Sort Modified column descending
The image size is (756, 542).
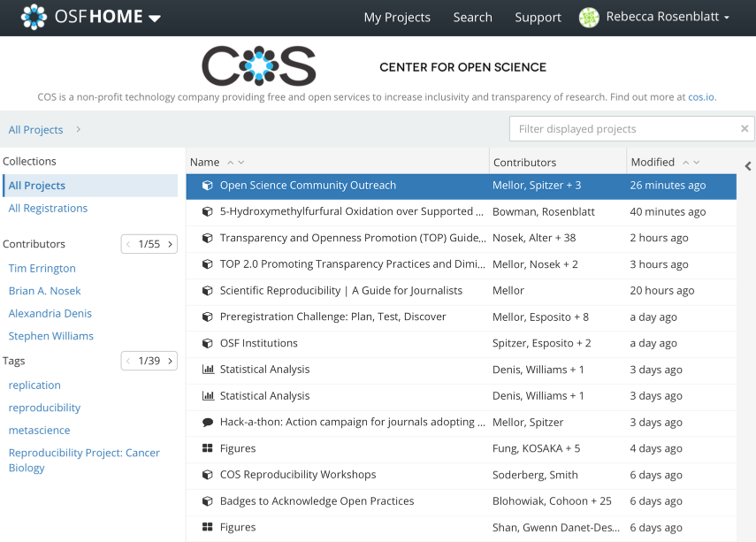[696, 163]
